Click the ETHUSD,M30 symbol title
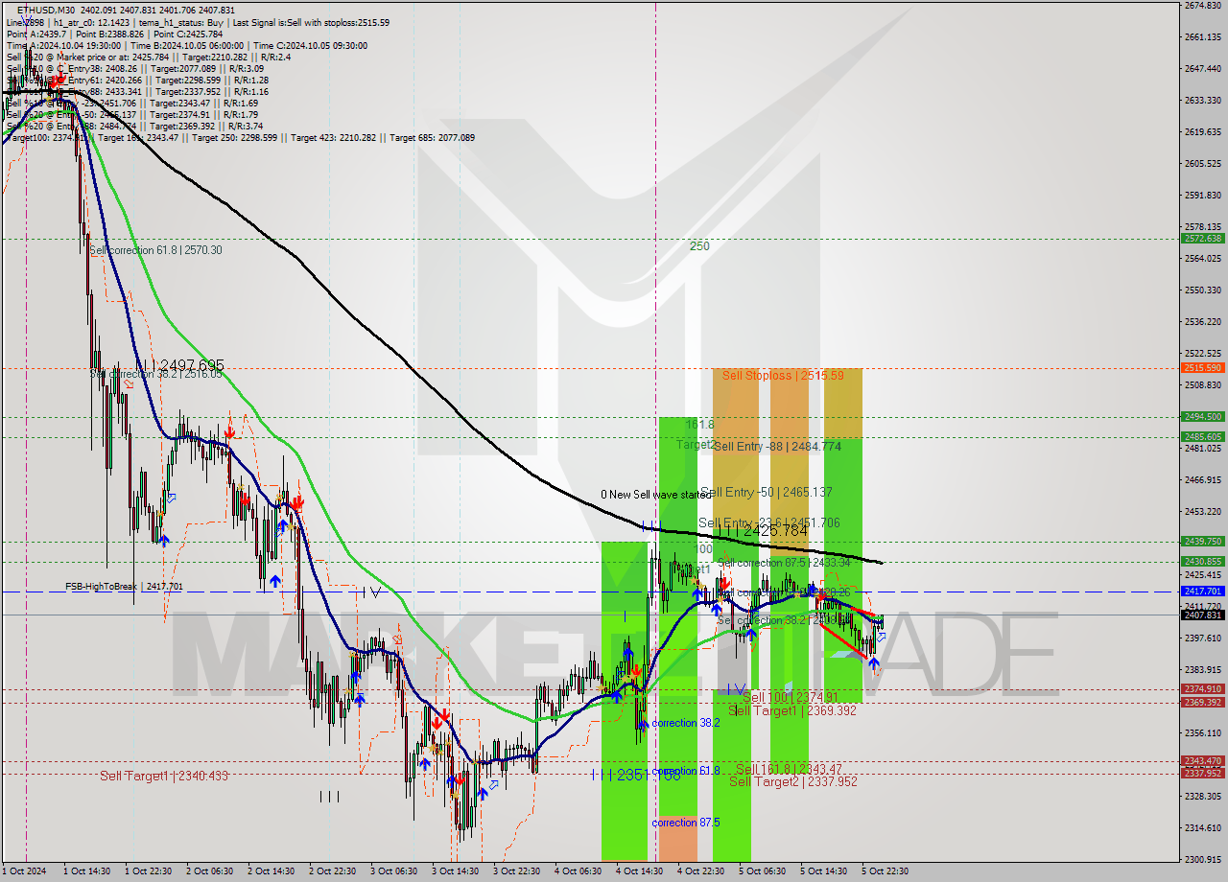Image resolution: width=1228 pixels, height=882 pixels. (x=46, y=10)
